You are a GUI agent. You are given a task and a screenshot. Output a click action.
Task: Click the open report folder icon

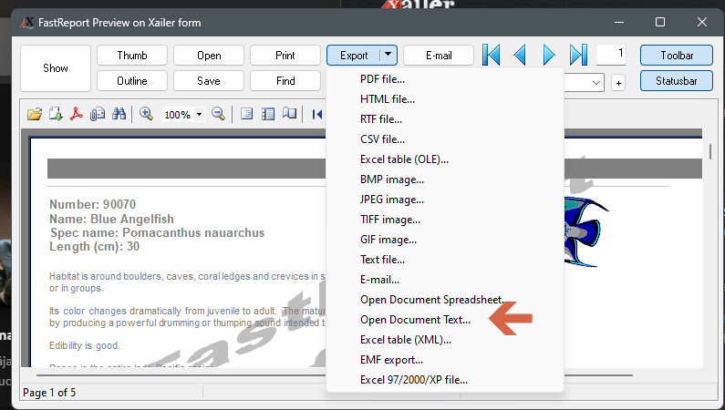[35, 114]
